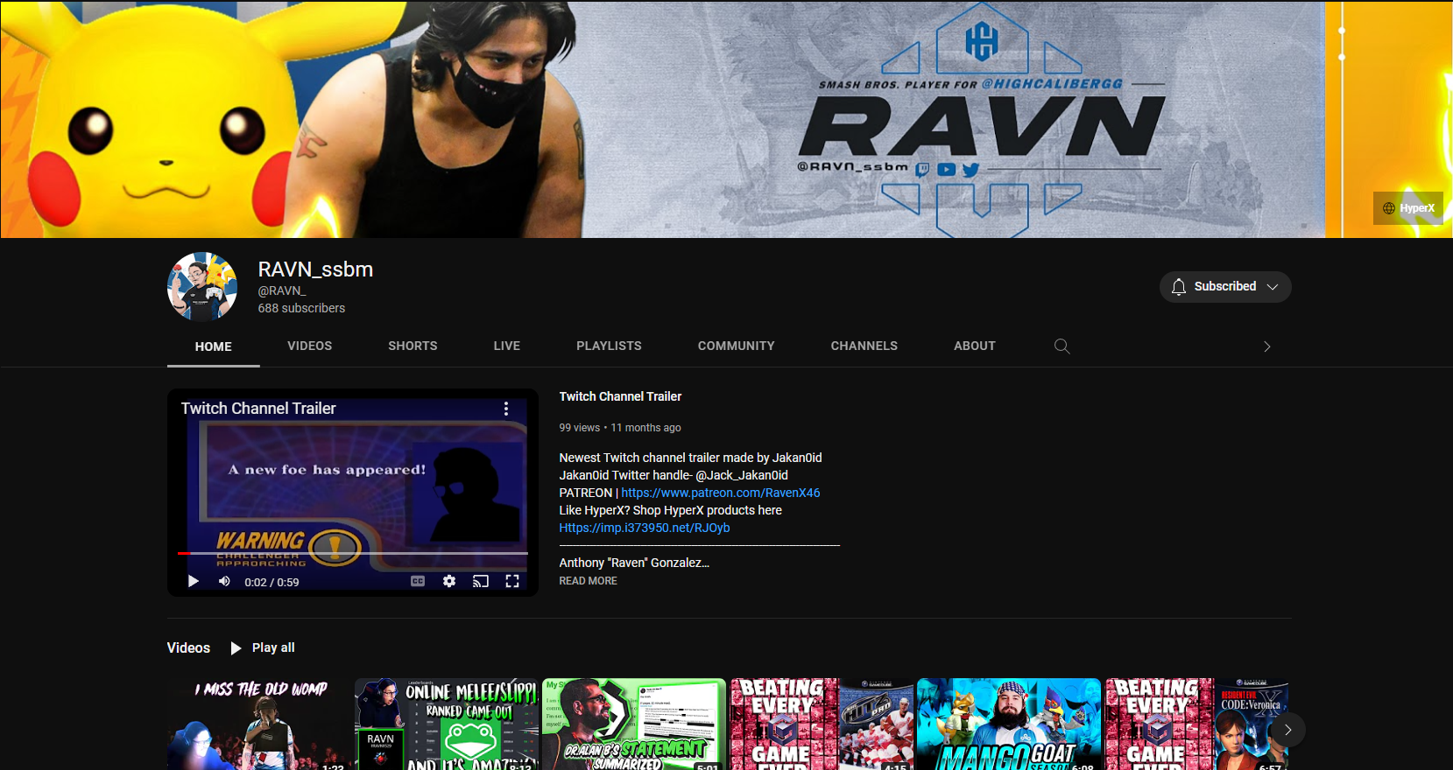Open the 'I Miss The Old Womp' thumbnail
Screen dimensions: 1453x770
pyautogui.click(x=259, y=724)
